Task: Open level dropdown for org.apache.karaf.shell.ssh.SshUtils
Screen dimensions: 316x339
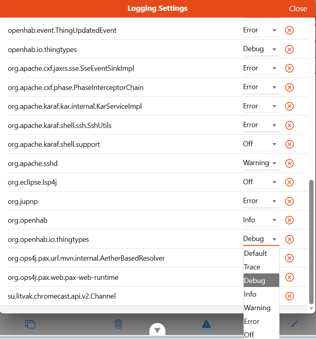Action: click(261, 125)
